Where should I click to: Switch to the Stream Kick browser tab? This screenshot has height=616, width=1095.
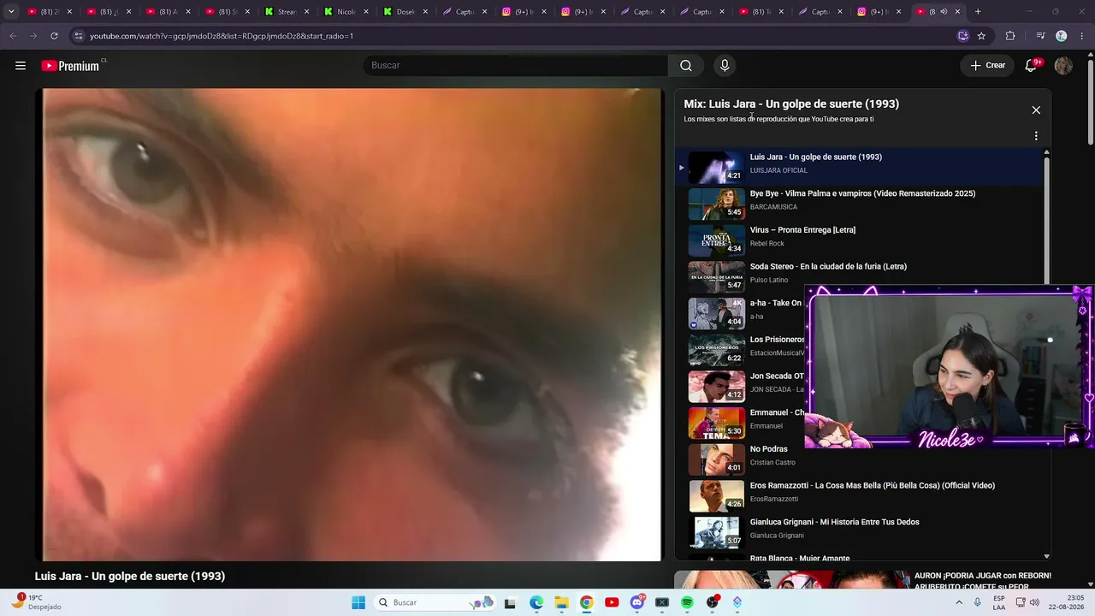(286, 12)
